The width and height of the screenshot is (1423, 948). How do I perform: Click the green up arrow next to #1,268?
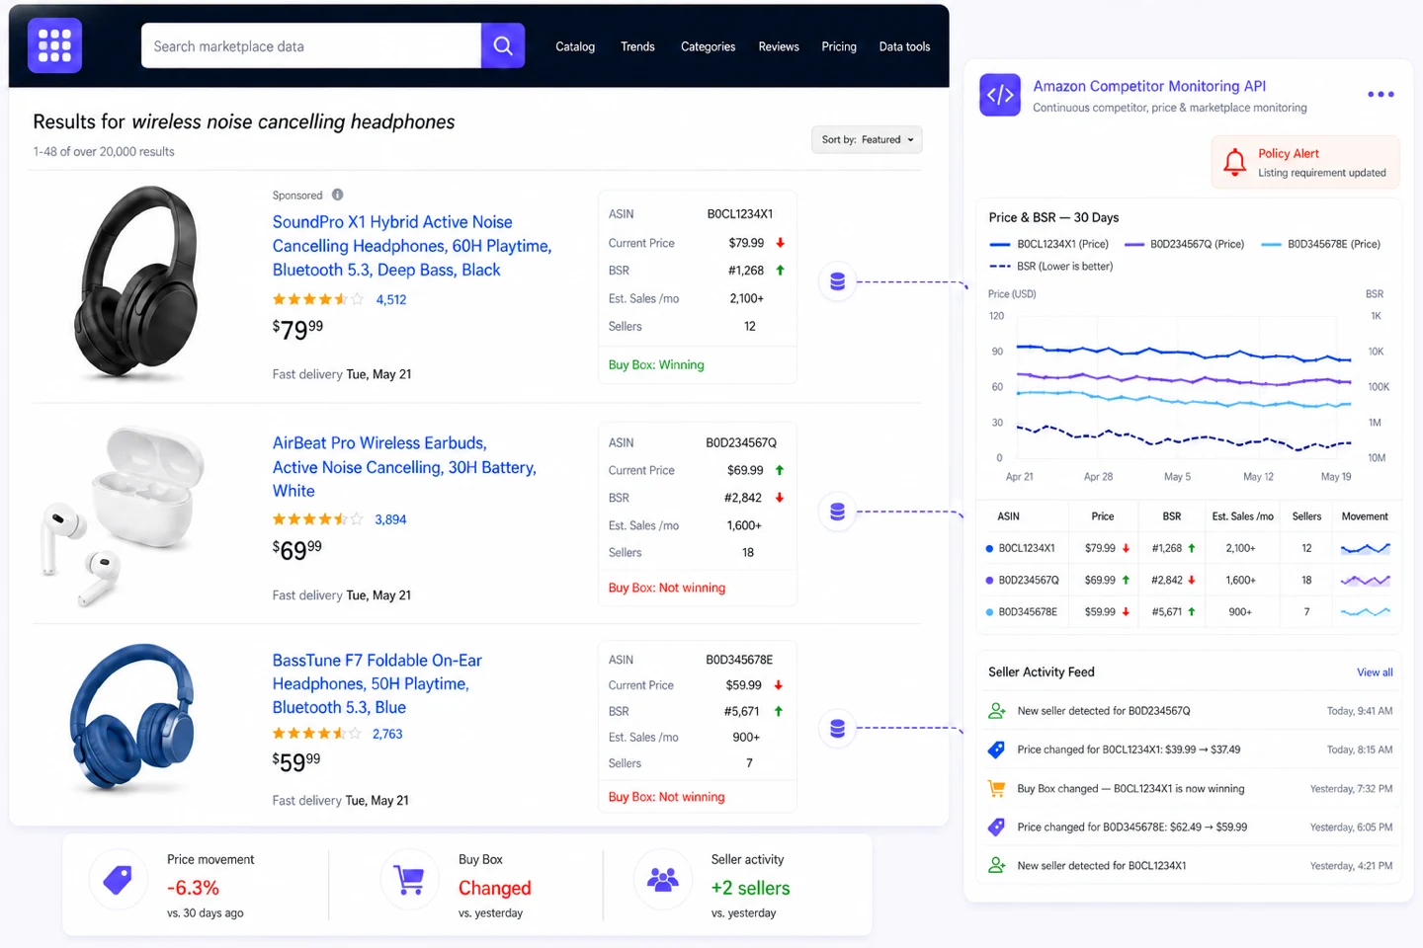pos(780,271)
